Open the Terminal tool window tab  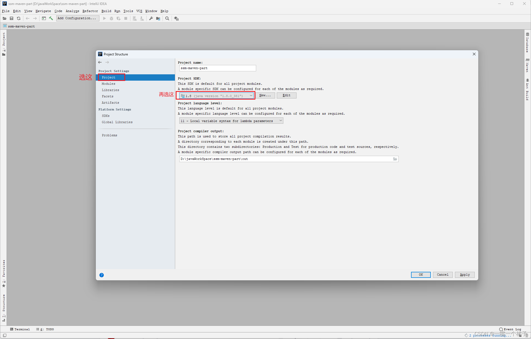(20, 329)
